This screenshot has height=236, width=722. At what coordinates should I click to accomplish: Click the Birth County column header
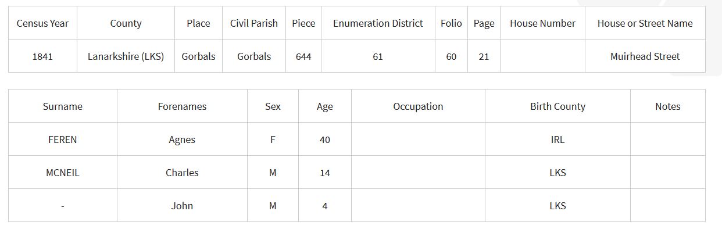pyautogui.click(x=557, y=106)
